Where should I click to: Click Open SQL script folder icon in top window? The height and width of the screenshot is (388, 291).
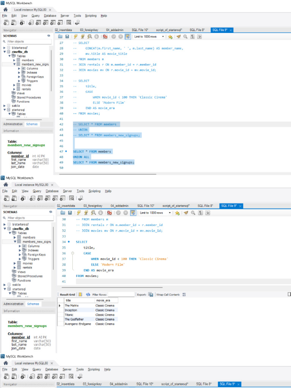pos(60,37)
